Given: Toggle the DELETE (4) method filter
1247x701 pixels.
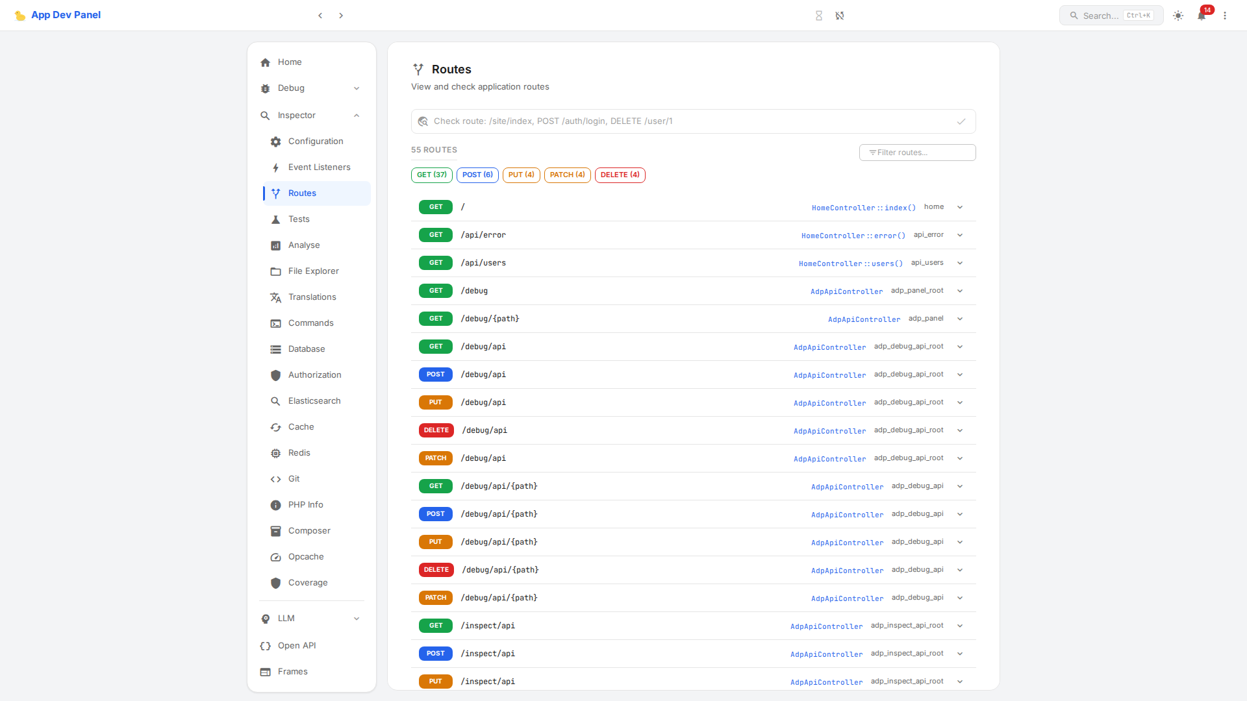Looking at the screenshot, I should [x=620, y=175].
